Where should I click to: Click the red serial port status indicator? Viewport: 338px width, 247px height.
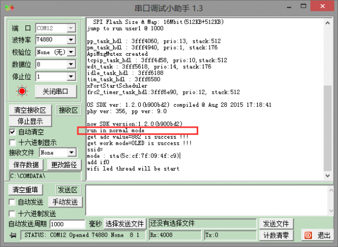(22, 92)
